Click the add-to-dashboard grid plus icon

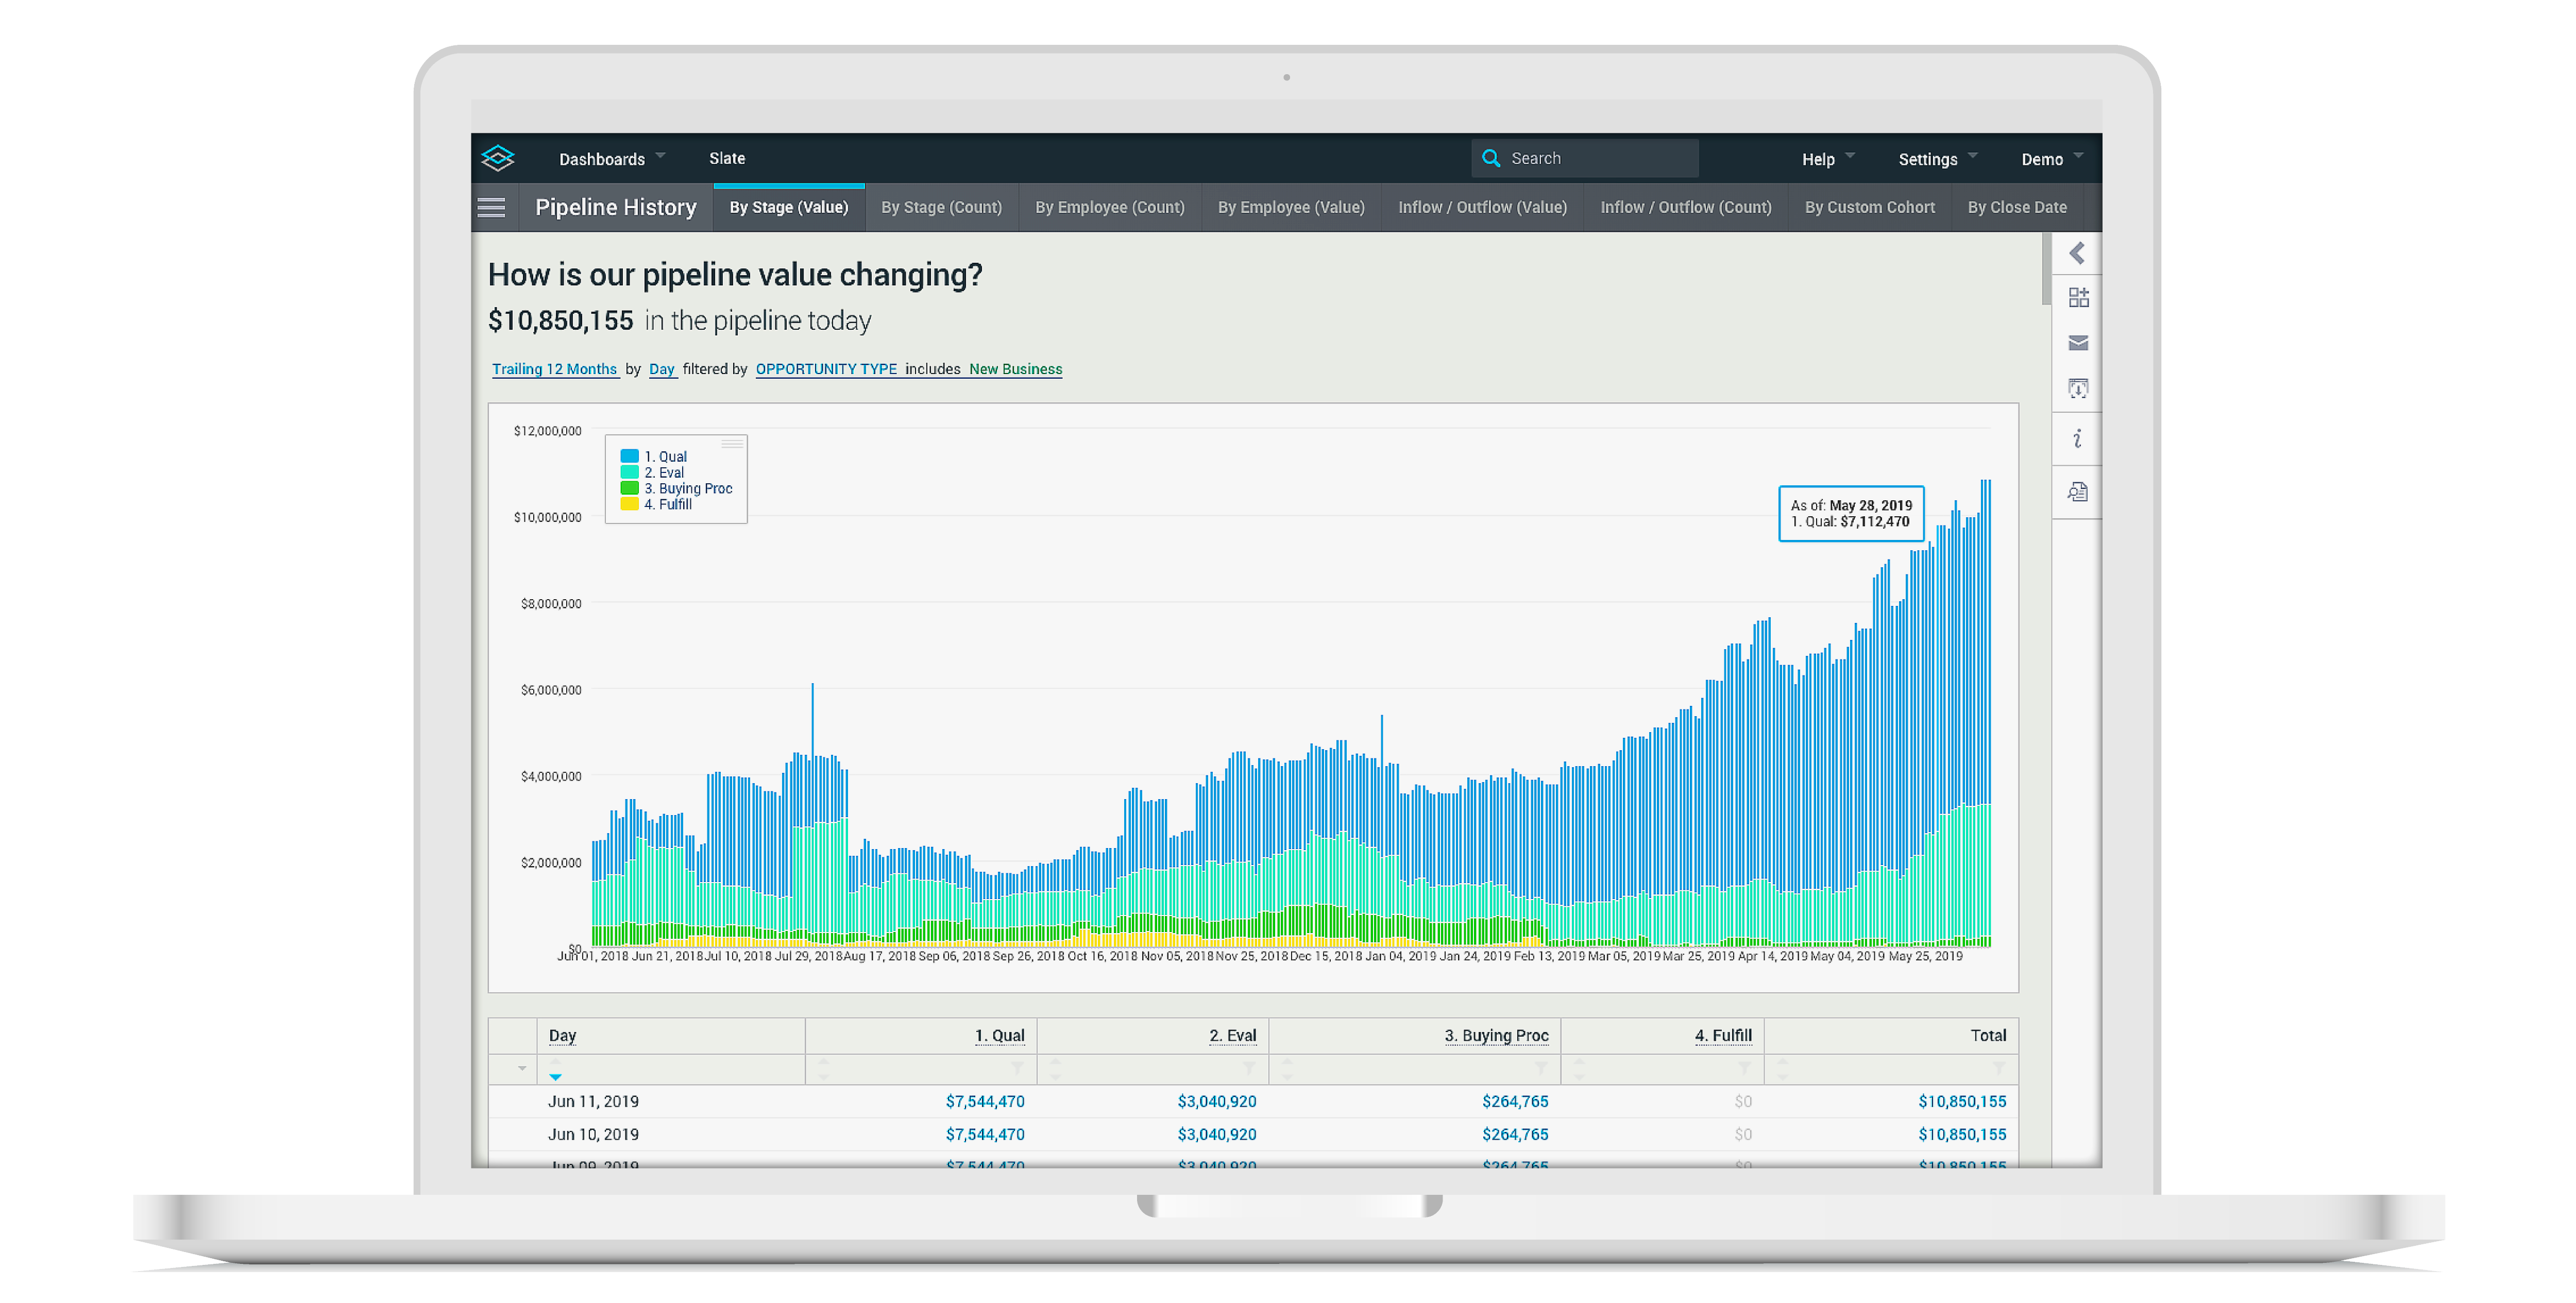[x=2078, y=297]
